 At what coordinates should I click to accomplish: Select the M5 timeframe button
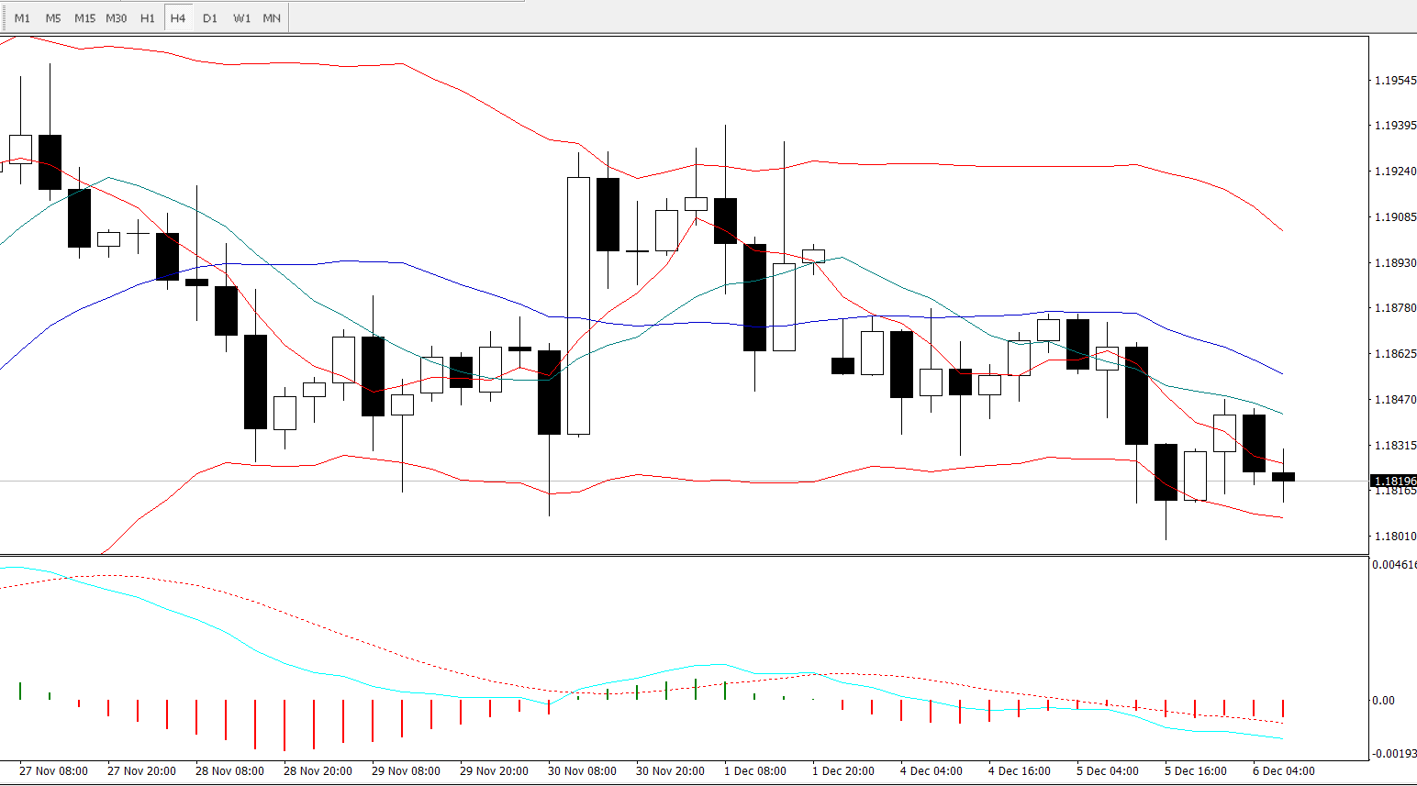click(x=53, y=18)
